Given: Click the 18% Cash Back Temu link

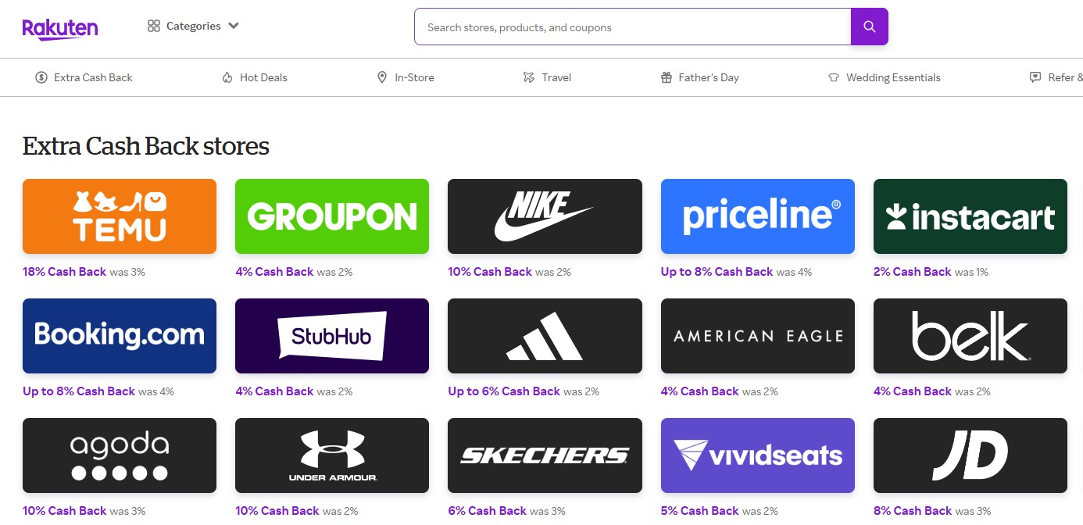Looking at the screenshot, I should coord(64,272).
